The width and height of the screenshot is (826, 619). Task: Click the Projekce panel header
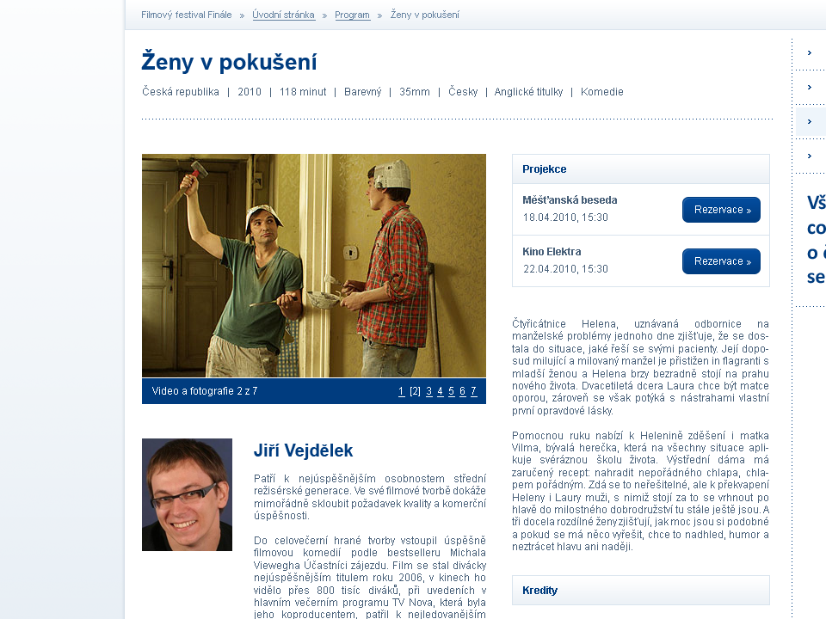click(640, 169)
